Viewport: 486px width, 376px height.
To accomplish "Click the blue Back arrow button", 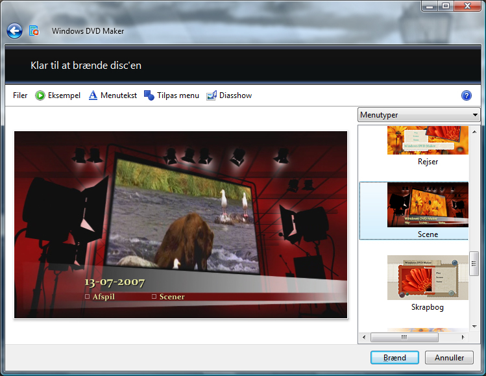I will (x=14, y=31).
